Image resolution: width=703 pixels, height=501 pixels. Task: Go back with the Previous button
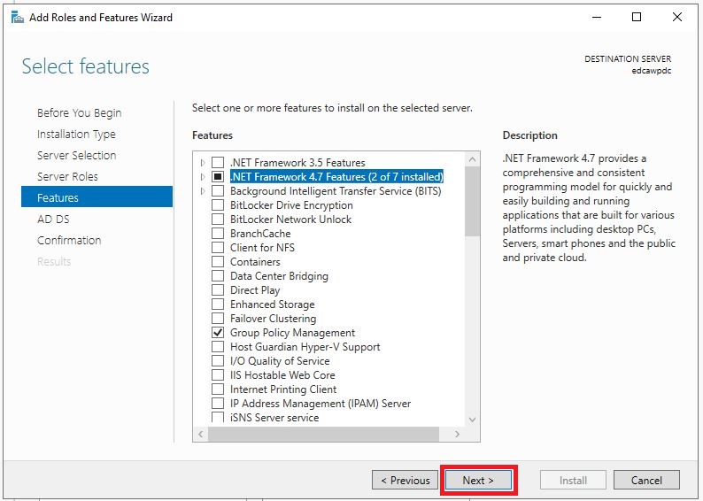click(405, 480)
